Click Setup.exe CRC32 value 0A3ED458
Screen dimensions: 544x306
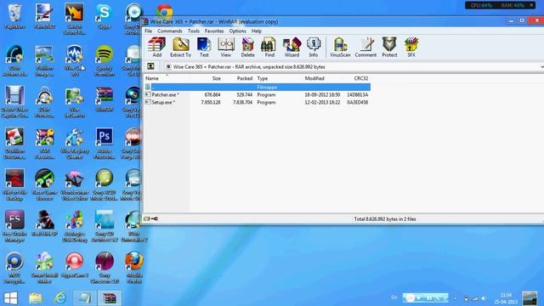[357, 102]
